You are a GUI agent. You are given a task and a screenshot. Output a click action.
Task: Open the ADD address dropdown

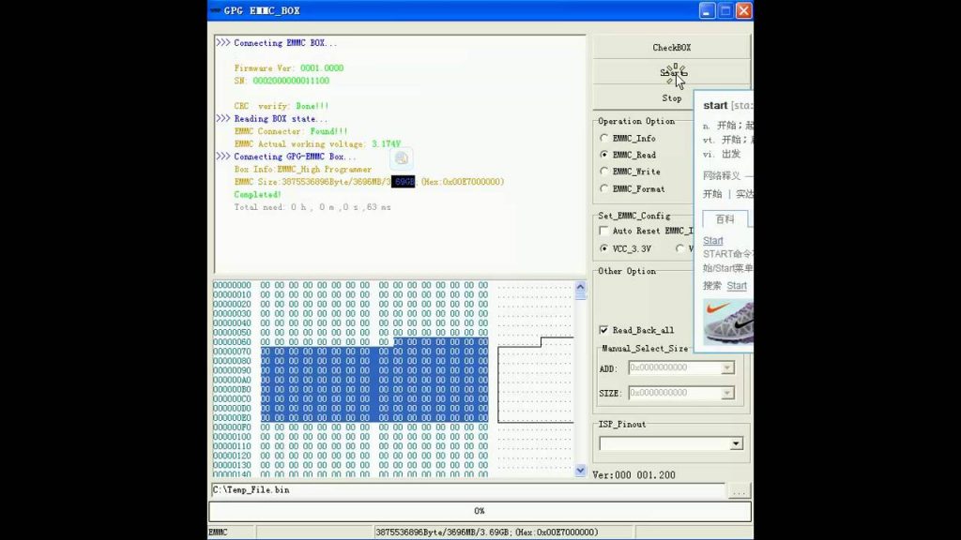tap(727, 367)
